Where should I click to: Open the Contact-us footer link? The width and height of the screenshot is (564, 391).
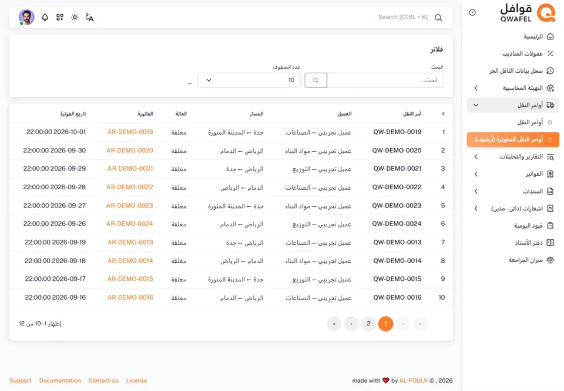(x=103, y=380)
